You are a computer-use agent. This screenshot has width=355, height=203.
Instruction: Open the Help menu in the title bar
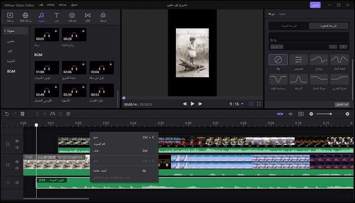(62, 5)
